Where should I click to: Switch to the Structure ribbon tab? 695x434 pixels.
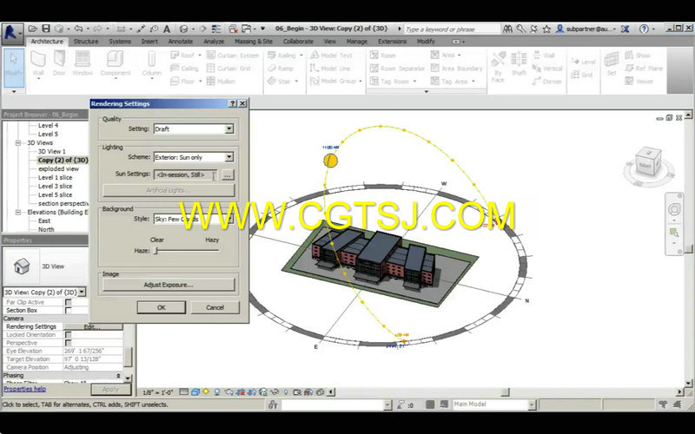[85, 41]
